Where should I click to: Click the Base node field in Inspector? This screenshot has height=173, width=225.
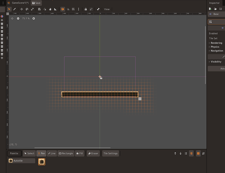tap(216, 14)
